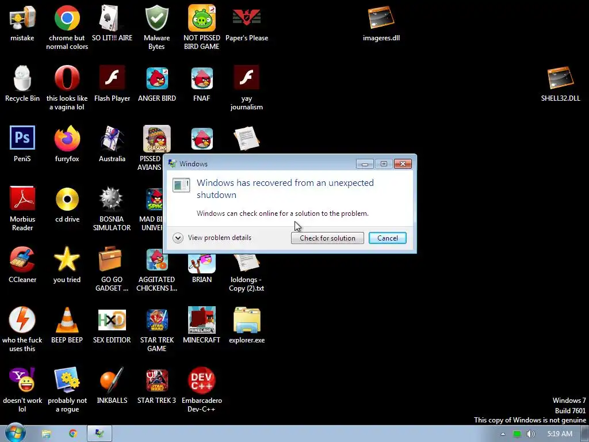The width and height of the screenshot is (589, 442).
Task: Select the STAR TREK 3 icon
Action: click(156, 380)
